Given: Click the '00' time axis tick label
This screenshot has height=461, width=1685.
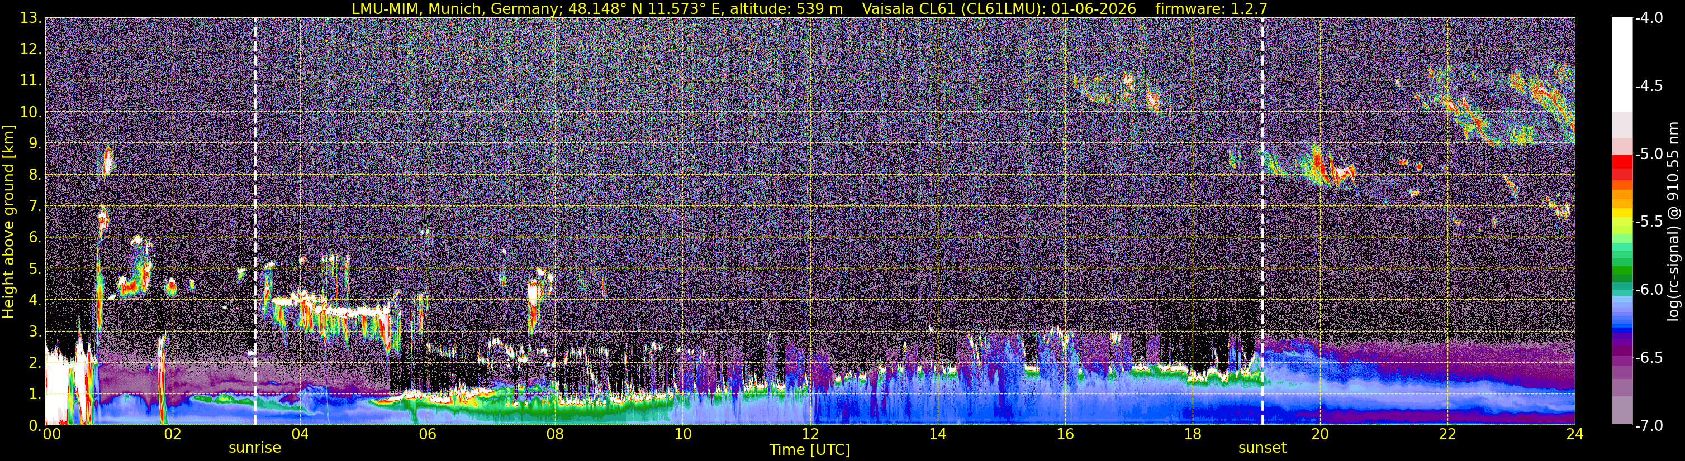Looking at the screenshot, I should (51, 434).
